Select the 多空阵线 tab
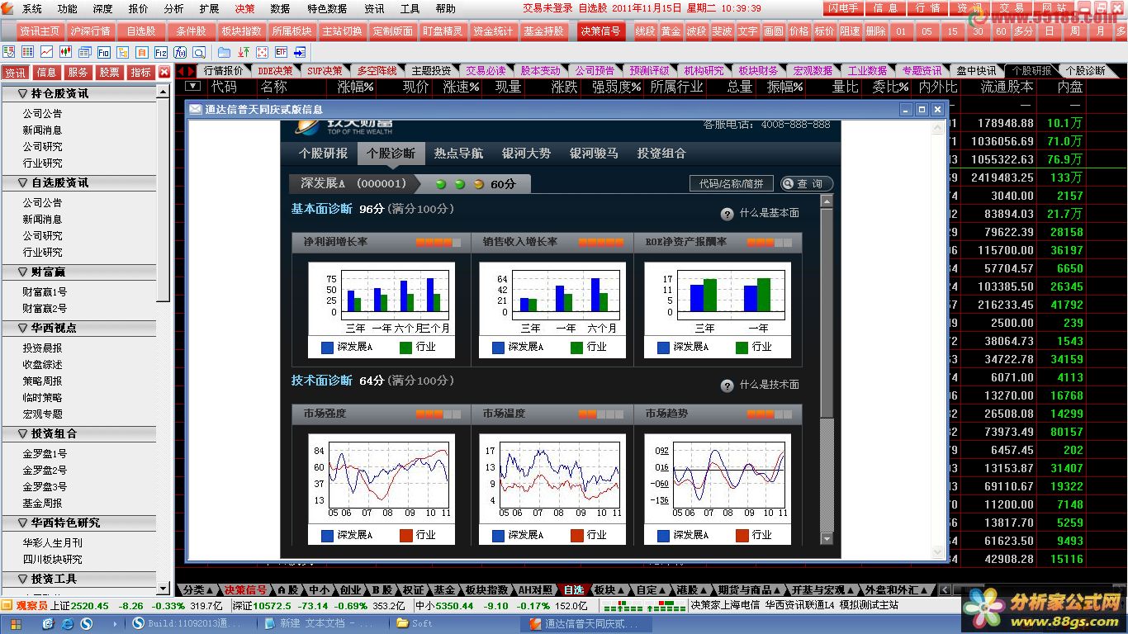 377,71
